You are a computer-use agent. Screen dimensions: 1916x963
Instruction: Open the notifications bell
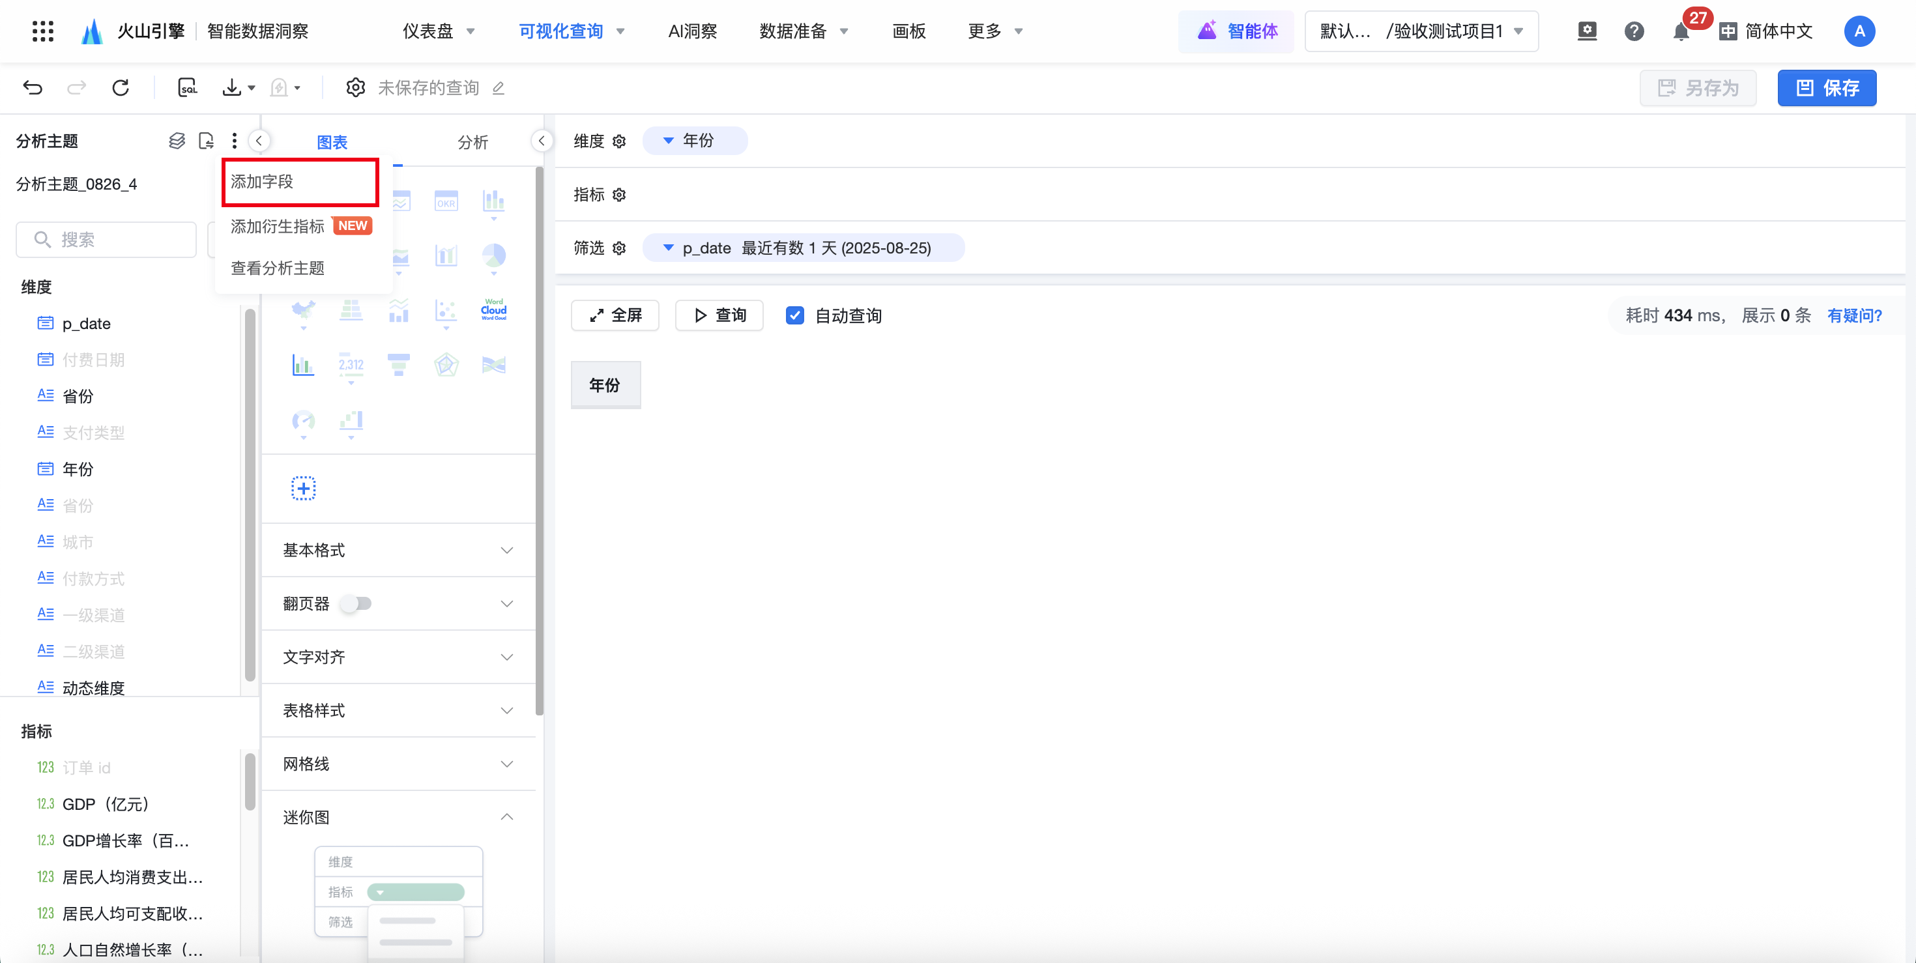pos(1680,31)
